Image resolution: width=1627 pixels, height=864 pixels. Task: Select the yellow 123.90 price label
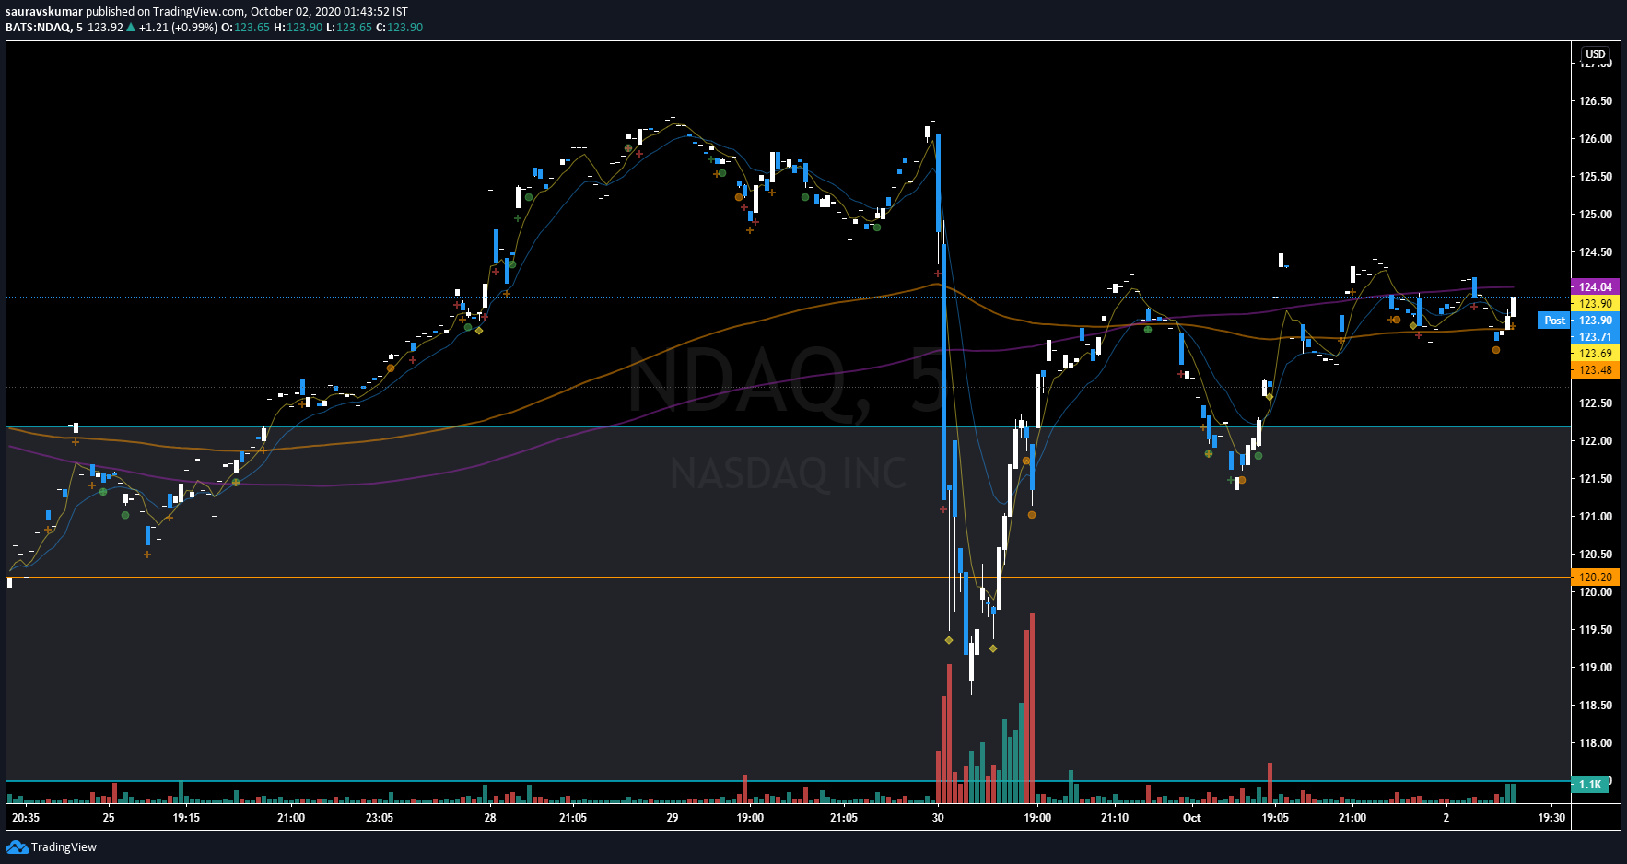tap(1595, 304)
